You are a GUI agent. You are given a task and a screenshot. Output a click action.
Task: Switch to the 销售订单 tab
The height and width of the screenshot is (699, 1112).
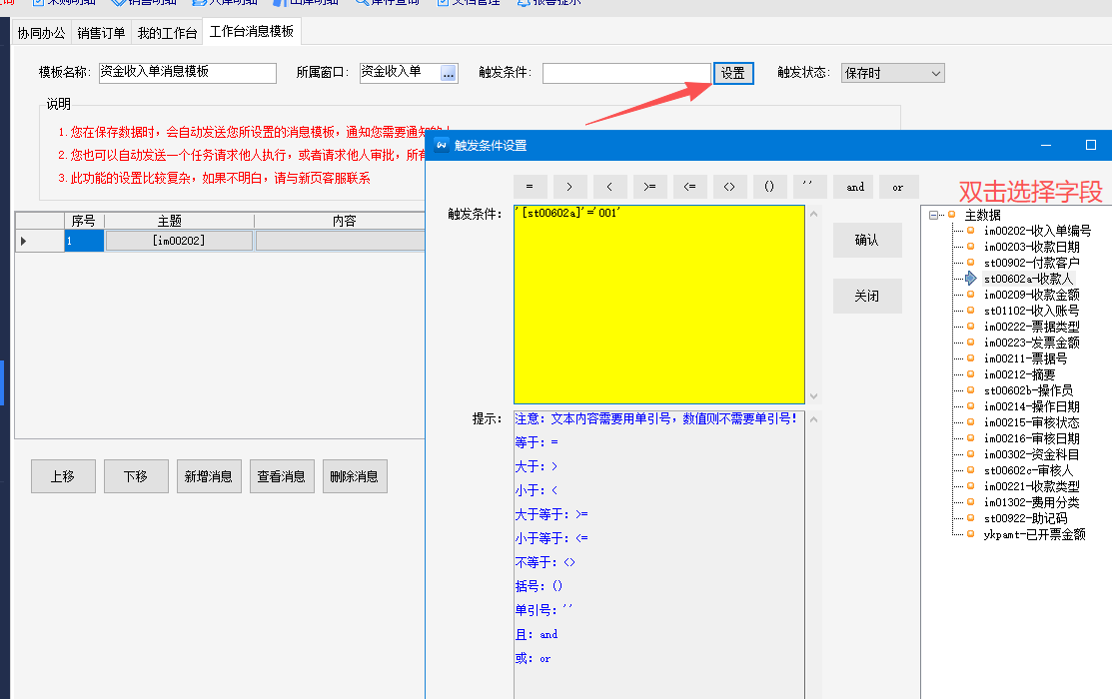[100, 33]
